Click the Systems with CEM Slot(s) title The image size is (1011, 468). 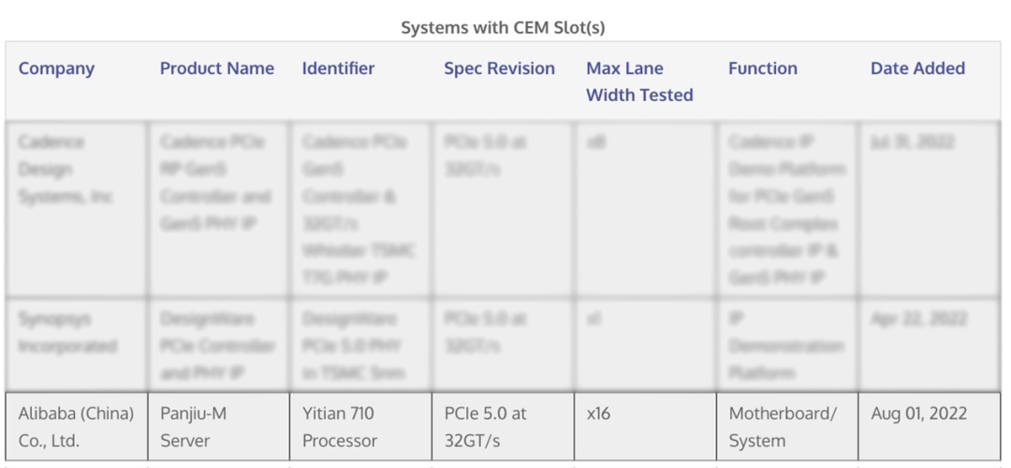[503, 27]
